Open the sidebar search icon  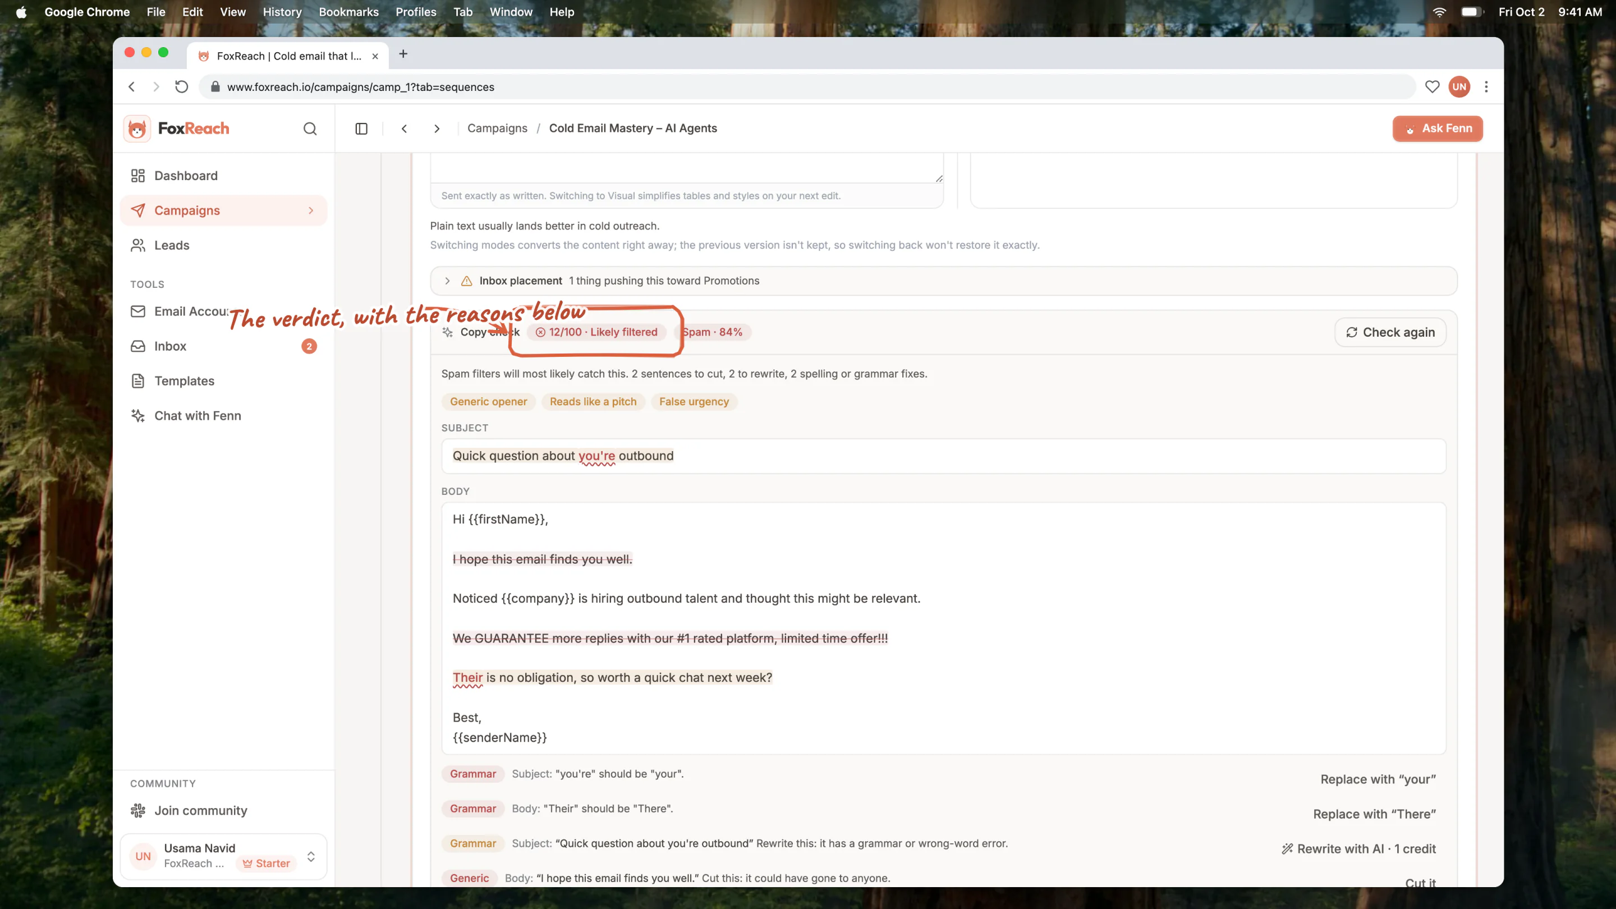(x=310, y=128)
